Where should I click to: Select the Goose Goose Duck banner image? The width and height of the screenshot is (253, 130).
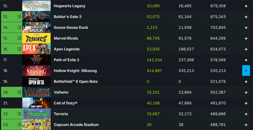pyautogui.click(x=36, y=27)
